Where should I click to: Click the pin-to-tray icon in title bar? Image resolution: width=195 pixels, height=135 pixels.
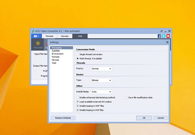(x=162, y=31)
